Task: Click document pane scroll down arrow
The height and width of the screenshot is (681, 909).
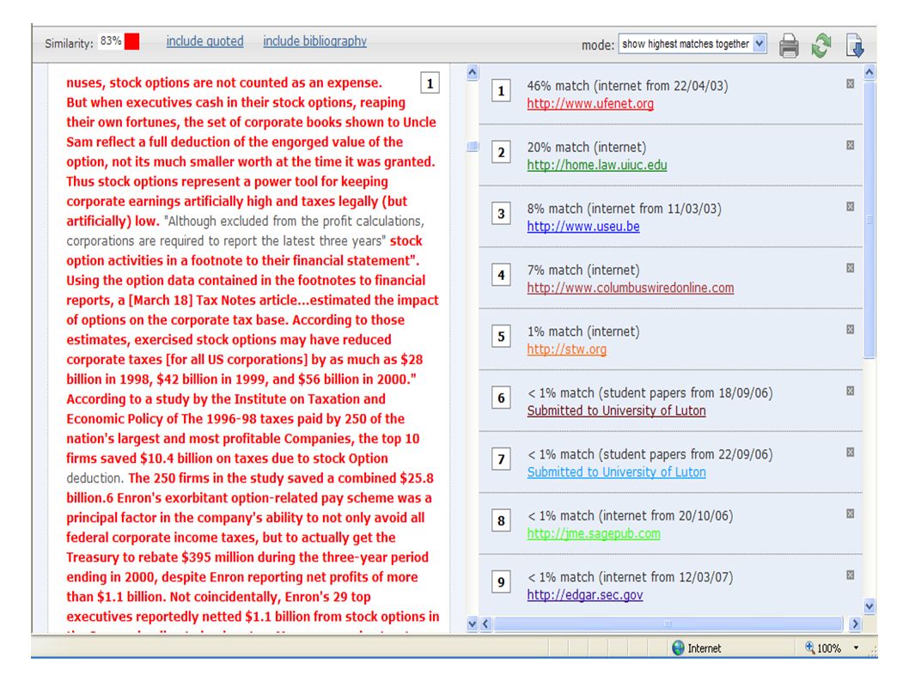Action: tap(473, 623)
